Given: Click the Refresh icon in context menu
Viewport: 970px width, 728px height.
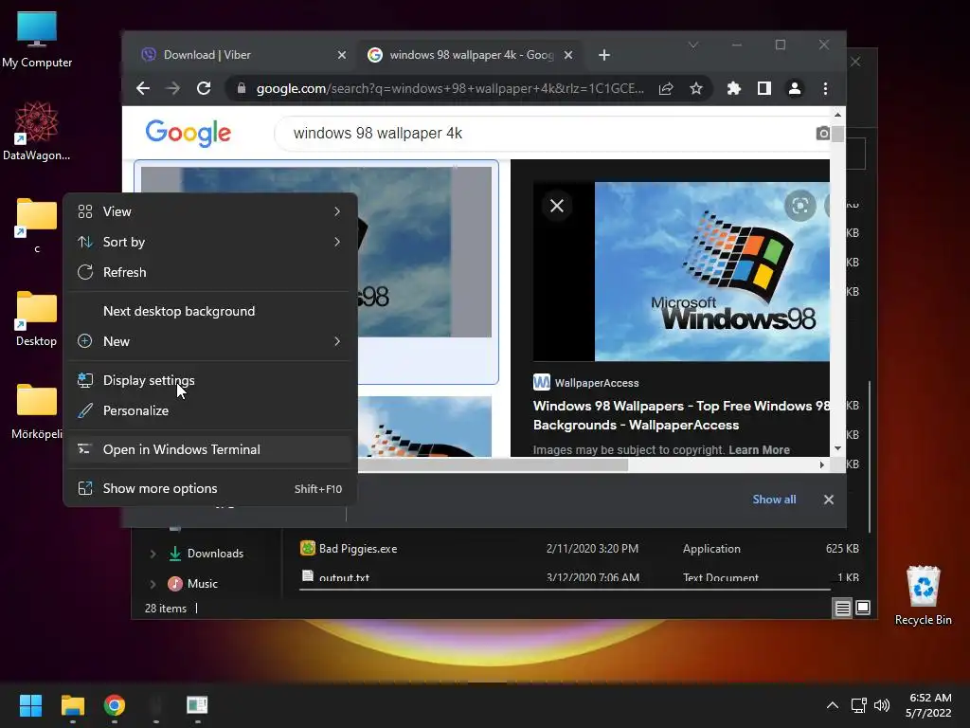Looking at the screenshot, I should [x=85, y=272].
